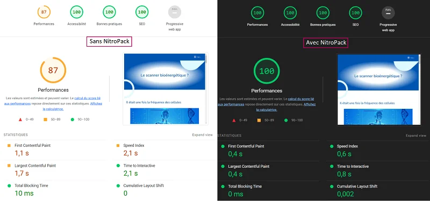Click 'Performances' label under the 87 header gauge
The width and height of the screenshot is (430, 201).
pyautogui.click(x=44, y=24)
